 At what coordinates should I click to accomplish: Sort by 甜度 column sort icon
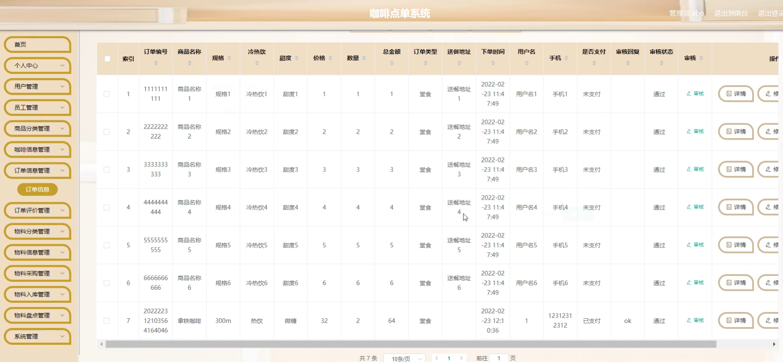point(296,58)
